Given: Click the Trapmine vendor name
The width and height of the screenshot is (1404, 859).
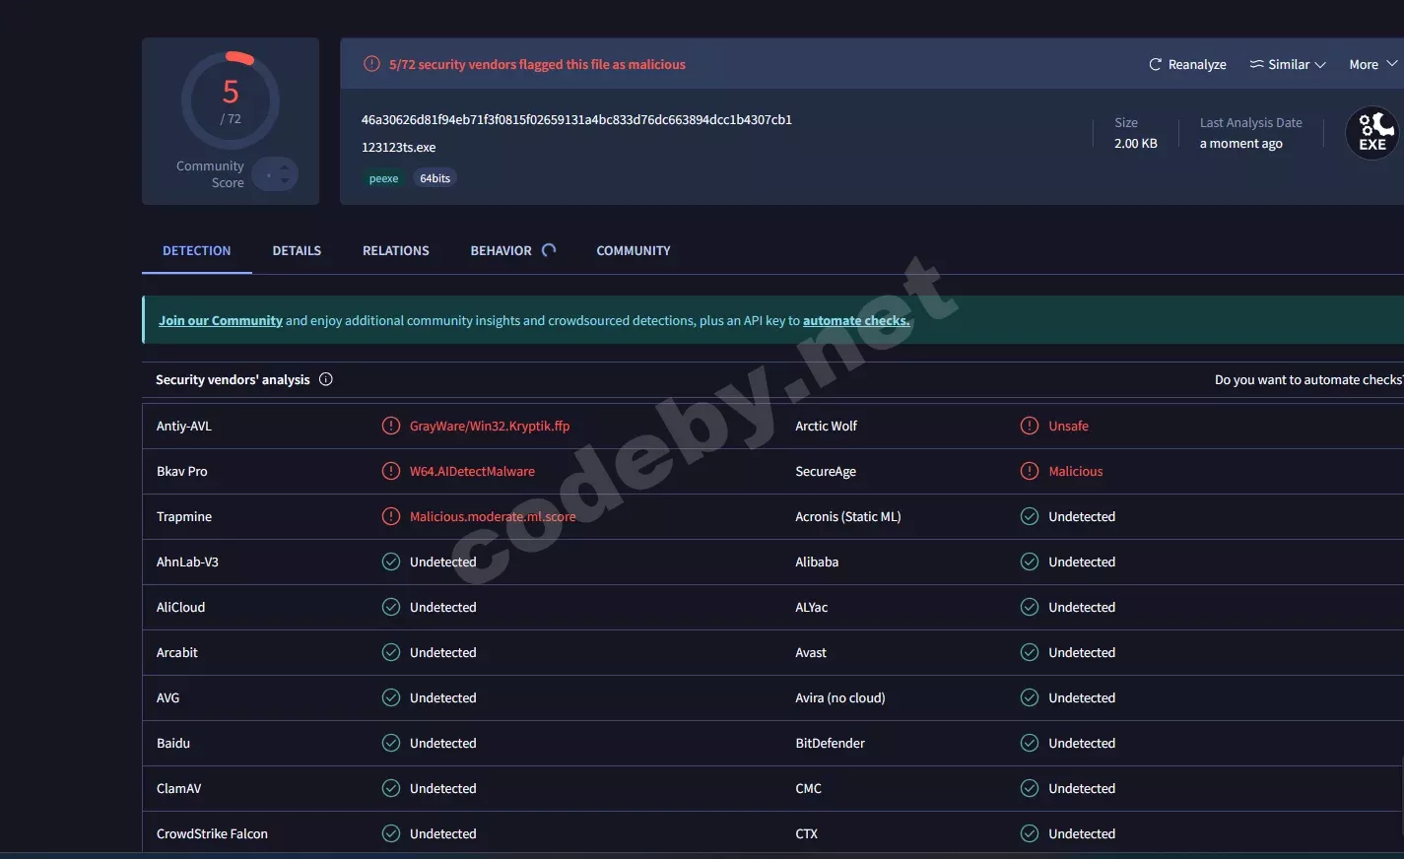Looking at the screenshot, I should [x=184, y=516].
